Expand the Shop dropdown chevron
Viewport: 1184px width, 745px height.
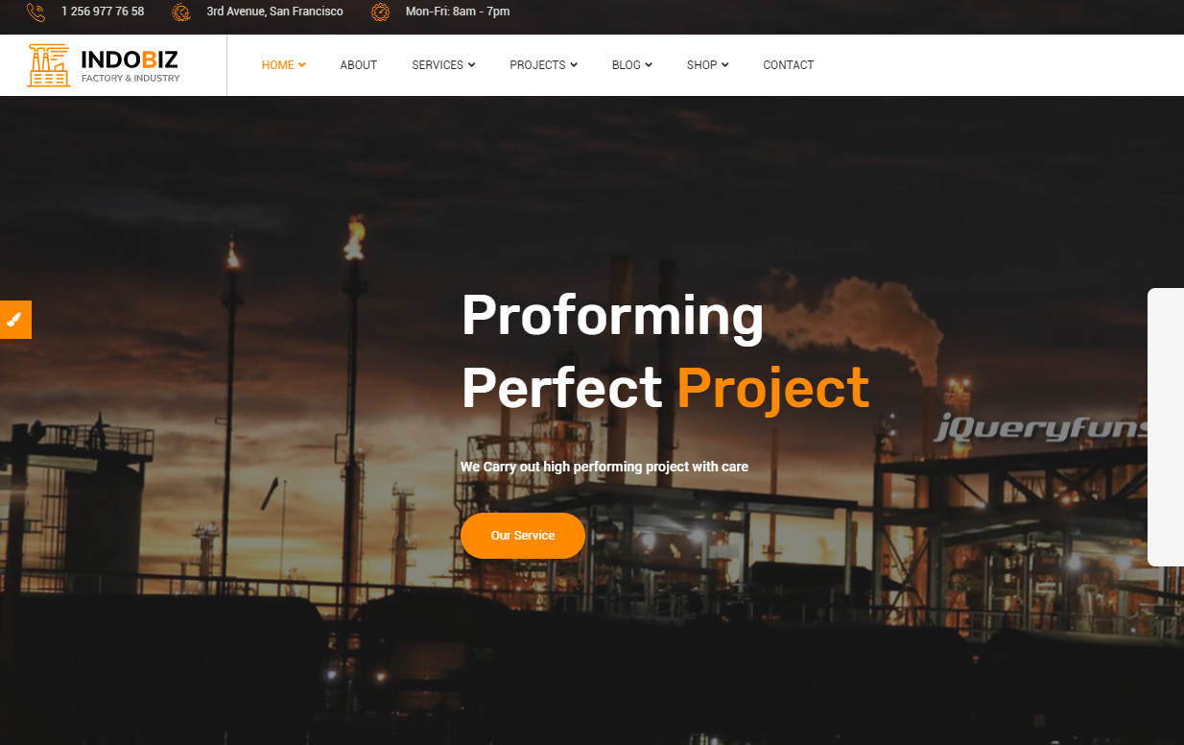[x=725, y=65]
